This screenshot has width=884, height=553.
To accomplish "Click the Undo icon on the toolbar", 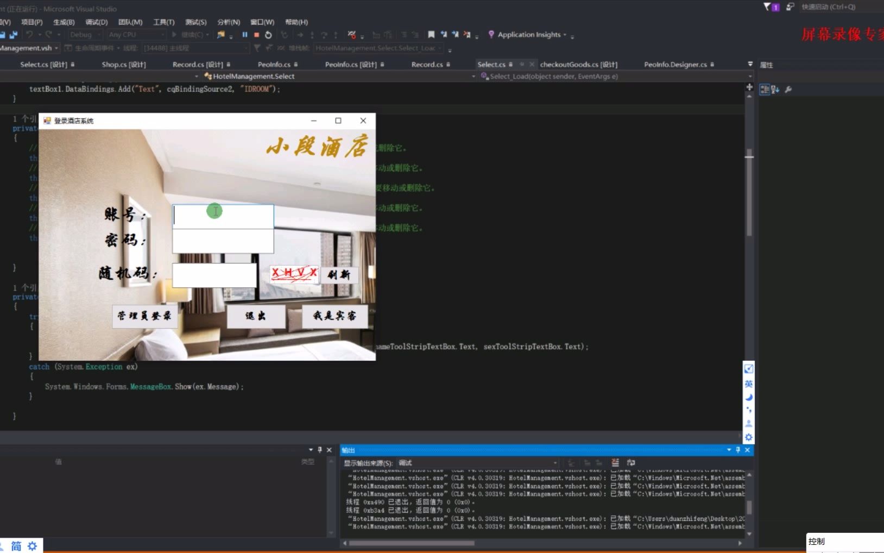I will (30, 34).
